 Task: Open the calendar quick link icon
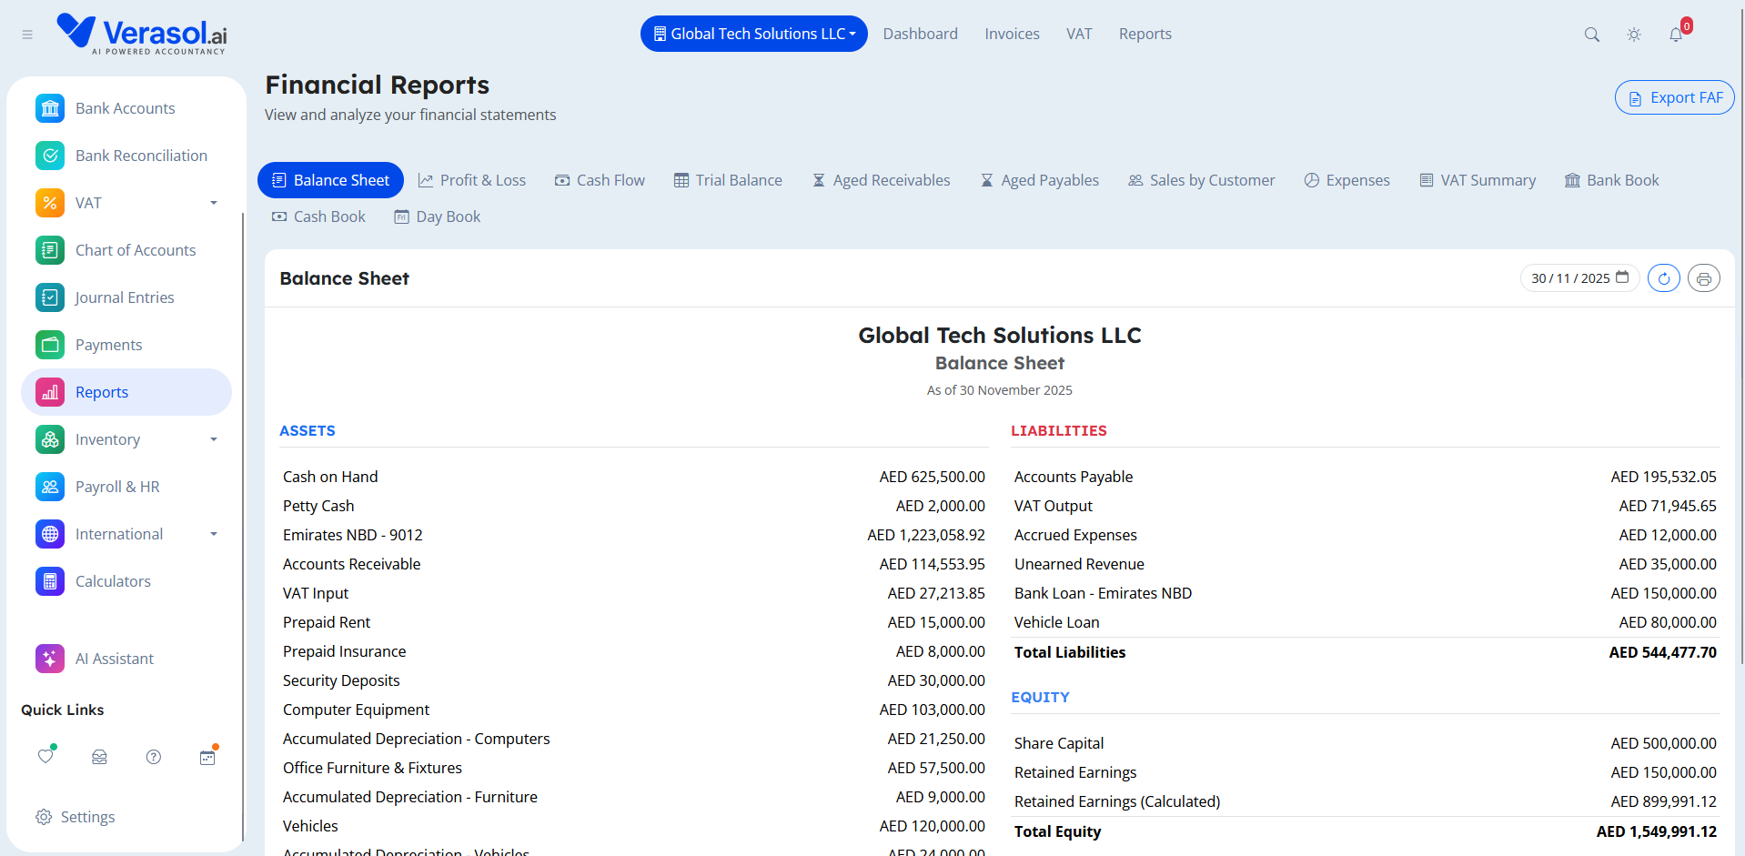point(207,757)
